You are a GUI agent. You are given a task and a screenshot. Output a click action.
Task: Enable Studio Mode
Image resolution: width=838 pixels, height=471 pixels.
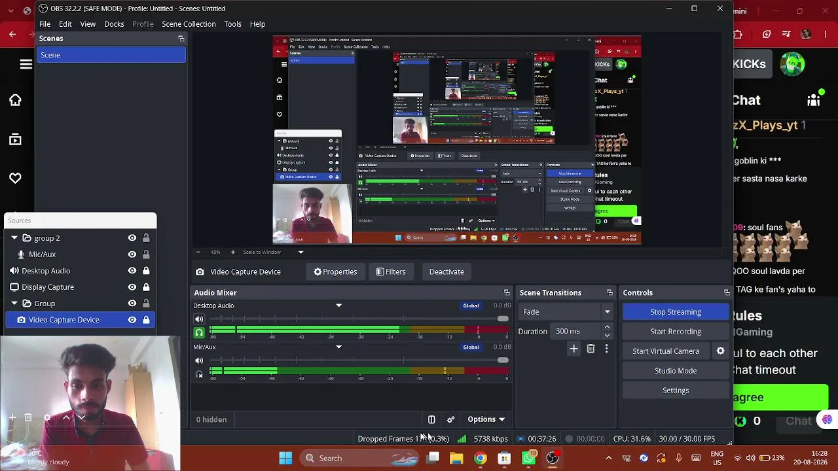point(676,371)
